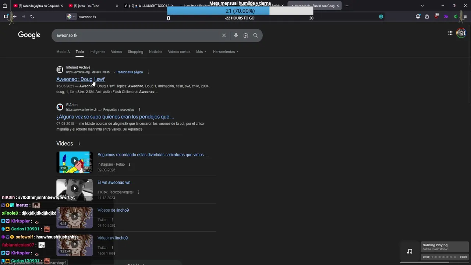Viewport: 471px width, 265px height.
Task: Play the 0:15 Twitch clip thumbnail
Action: (74, 218)
